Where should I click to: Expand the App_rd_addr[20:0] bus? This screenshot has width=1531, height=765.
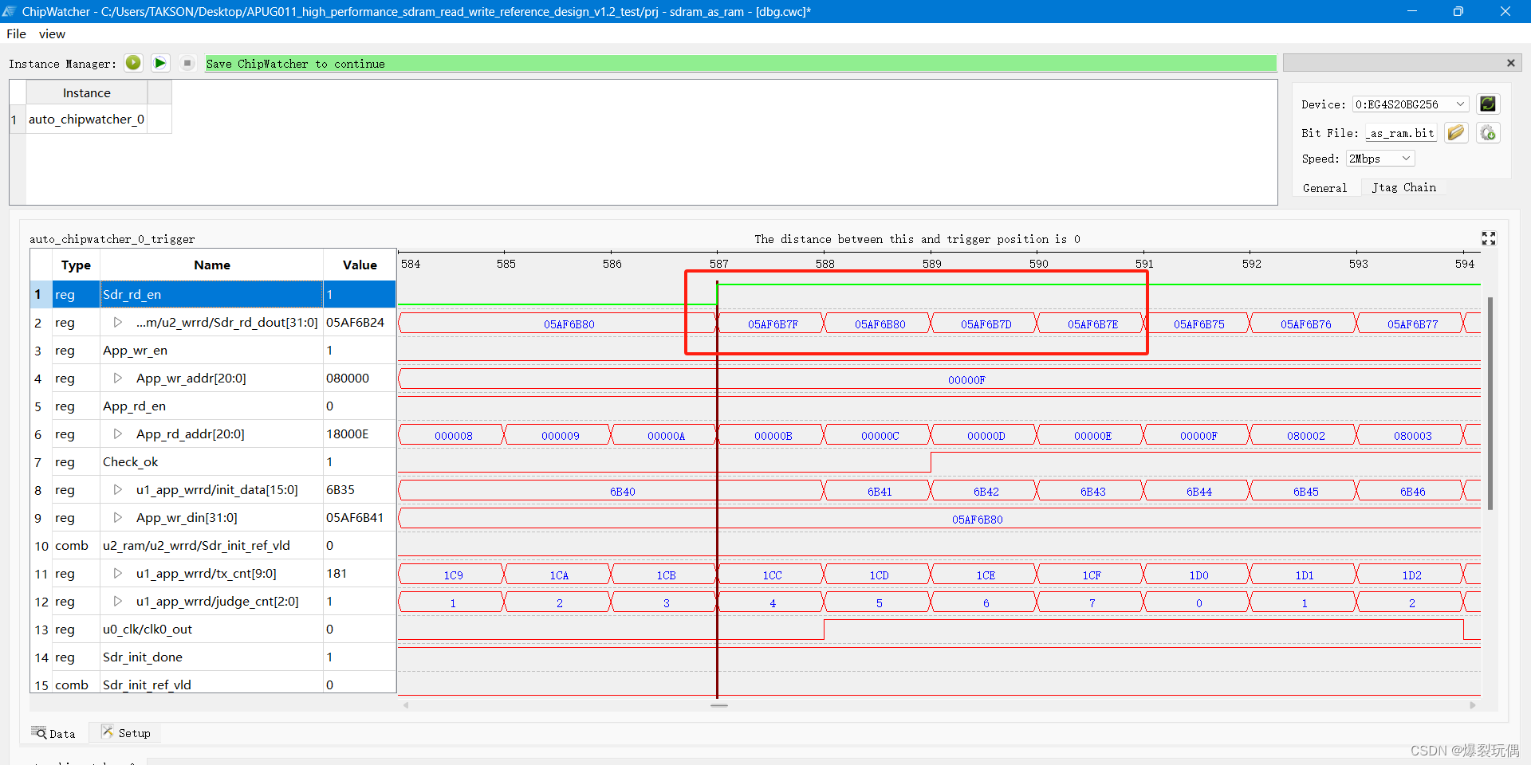(x=118, y=434)
